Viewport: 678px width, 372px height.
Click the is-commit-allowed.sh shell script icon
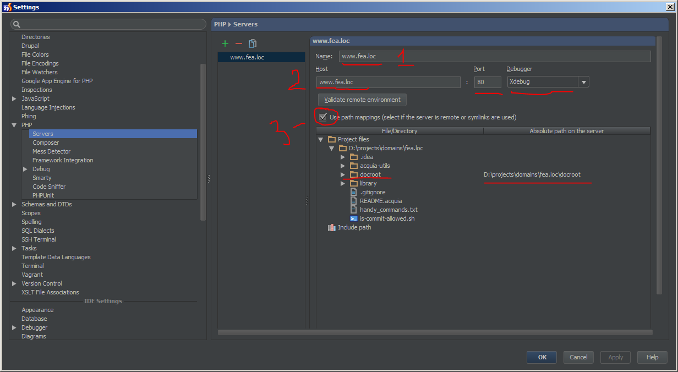[x=354, y=218]
